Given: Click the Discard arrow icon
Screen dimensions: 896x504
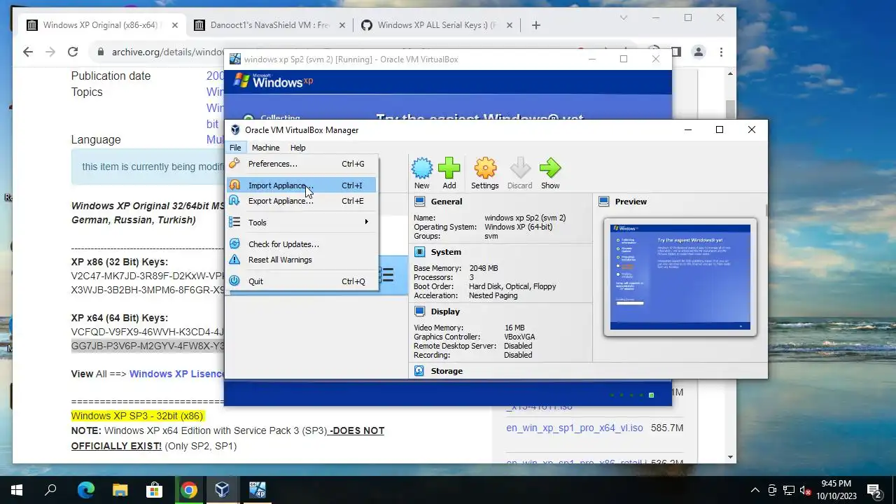Looking at the screenshot, I should (x=519, y=168).
